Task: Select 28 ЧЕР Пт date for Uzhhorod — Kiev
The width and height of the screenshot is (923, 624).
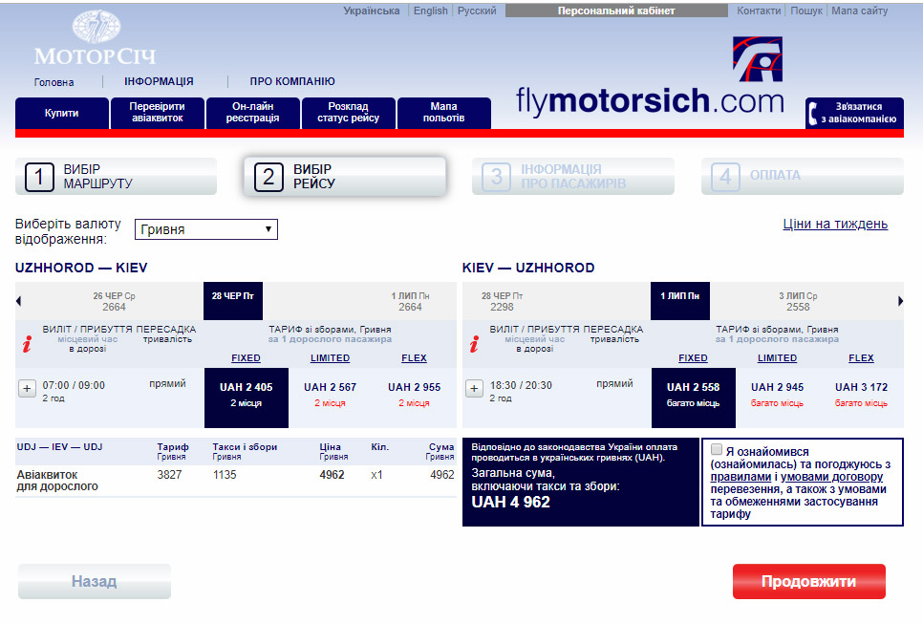Action: coord(233,301)
